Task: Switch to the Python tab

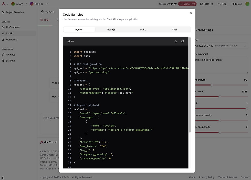Action: pos(79,29)
